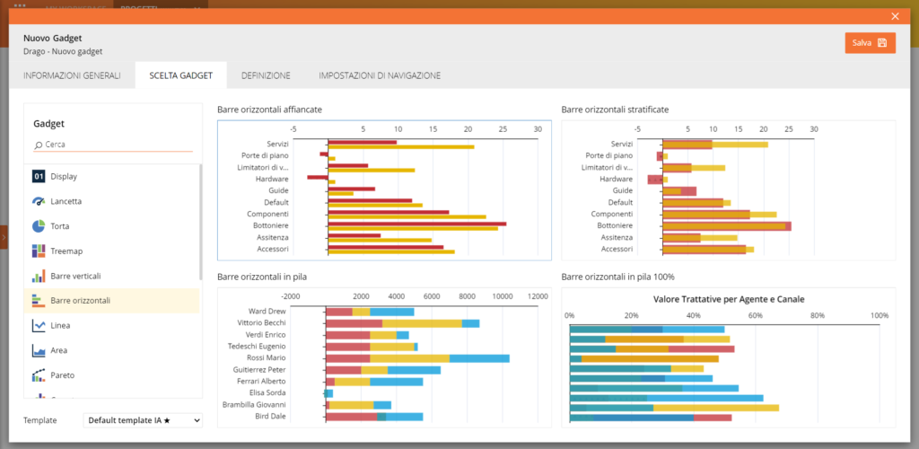Open the Definizione tab
Viewport: 919px width, 449px height.
265,76
